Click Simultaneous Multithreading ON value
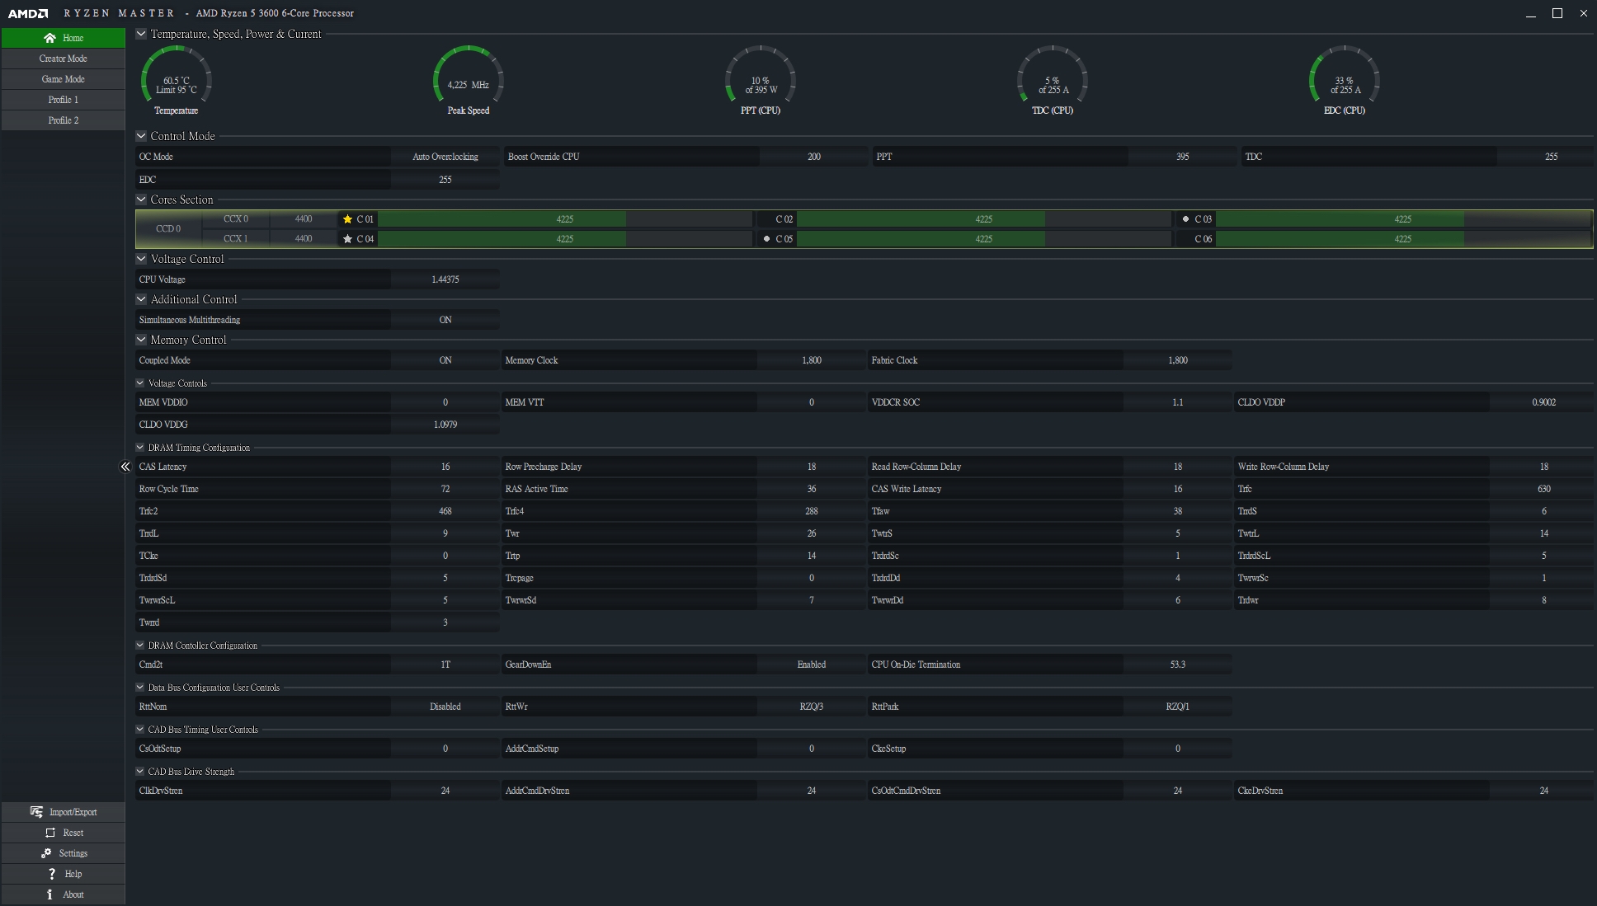 pyautogui.click(x=445, y=320)
